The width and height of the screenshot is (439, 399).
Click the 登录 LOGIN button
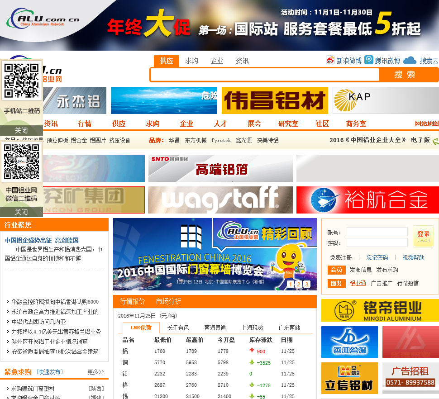click(423, 237)
